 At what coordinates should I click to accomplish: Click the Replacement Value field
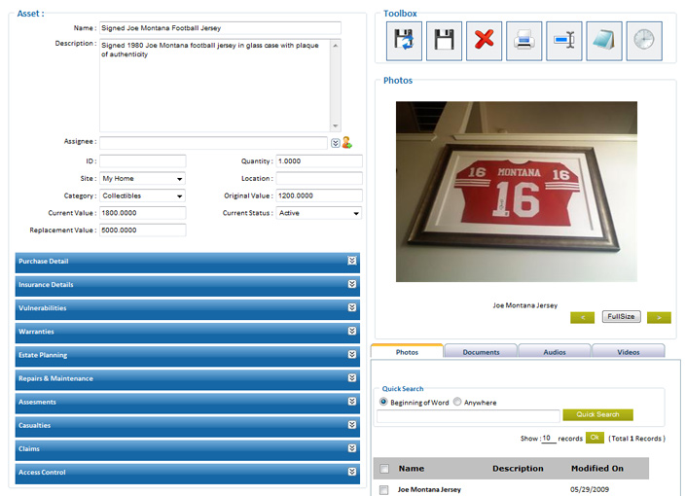click(x=142, y=230)
